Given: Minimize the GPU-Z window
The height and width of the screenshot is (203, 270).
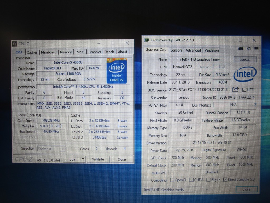Looking at the screenshot, I should 226,40.
